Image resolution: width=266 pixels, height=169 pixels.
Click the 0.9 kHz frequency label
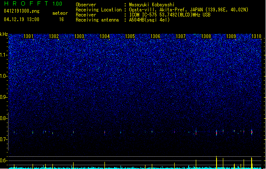4,97
